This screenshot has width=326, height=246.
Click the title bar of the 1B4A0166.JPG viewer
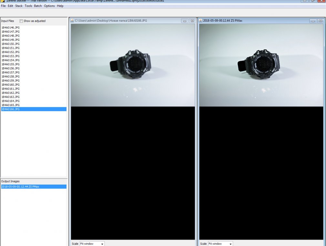point(133,21)
